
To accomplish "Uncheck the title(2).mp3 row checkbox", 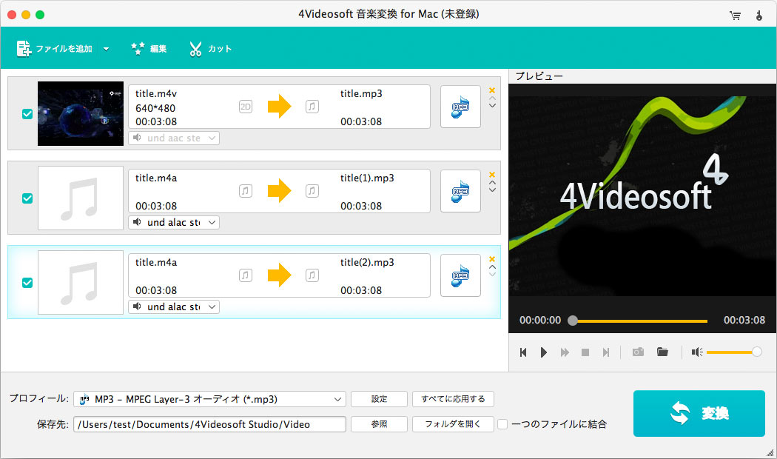I will pos(27,283).
